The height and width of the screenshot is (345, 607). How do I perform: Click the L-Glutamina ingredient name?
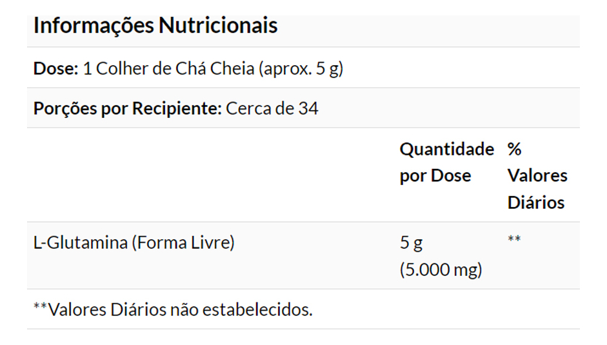click(81, 243)
